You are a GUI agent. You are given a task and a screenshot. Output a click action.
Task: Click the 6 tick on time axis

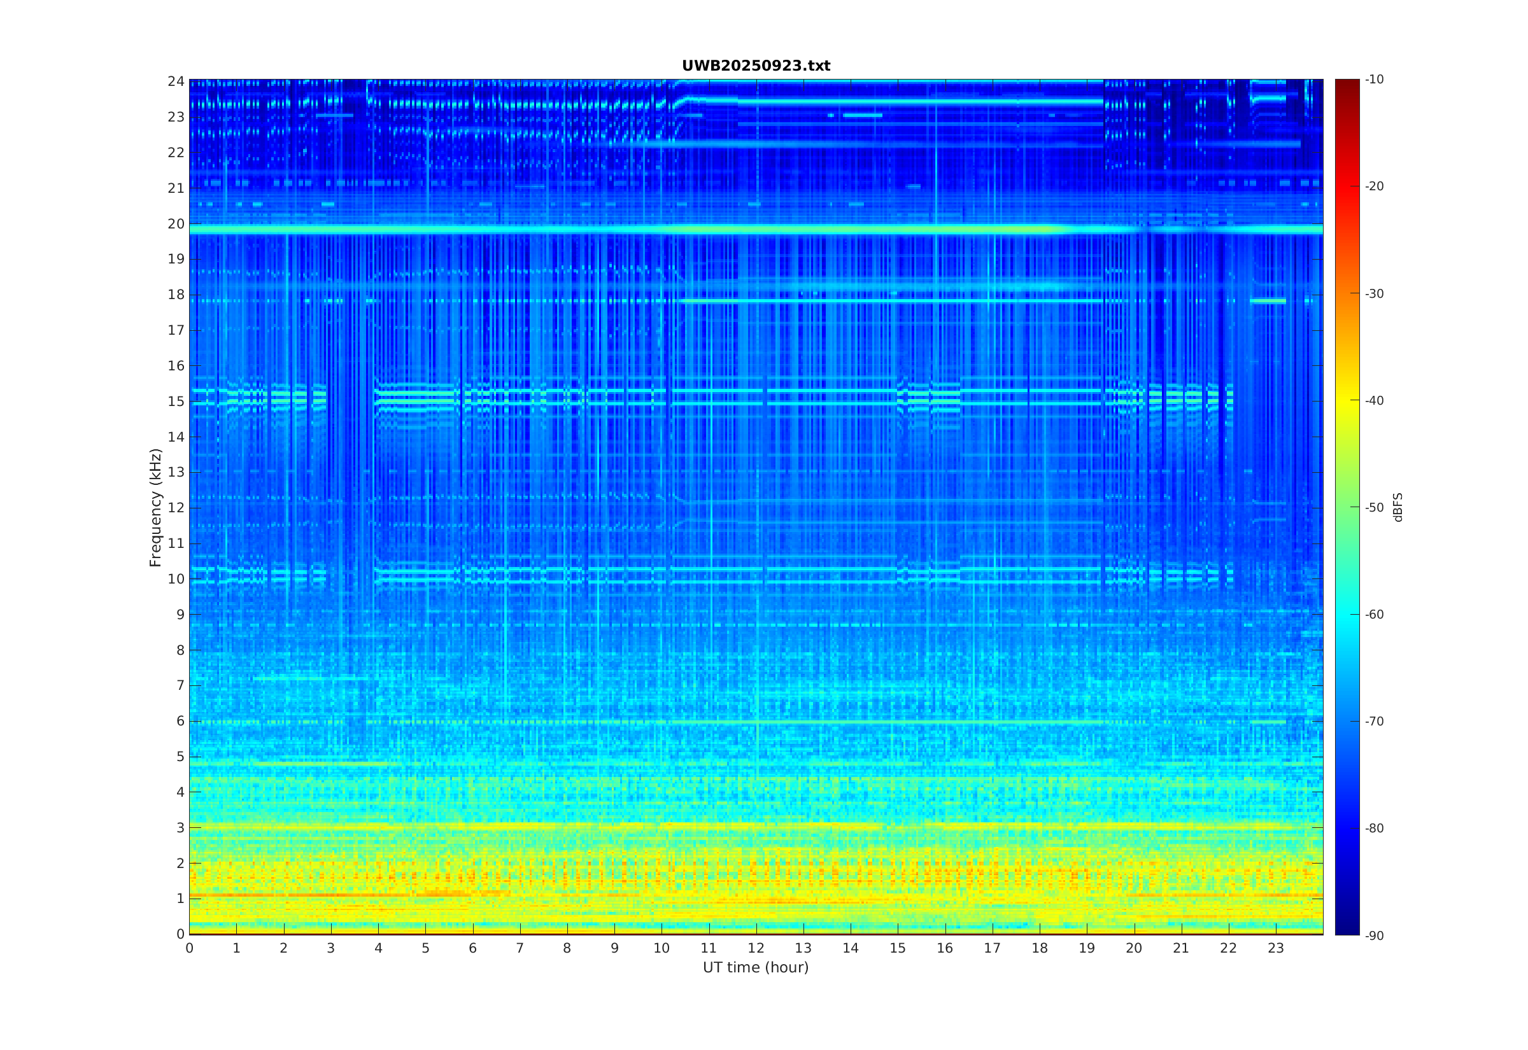(x=472, y=948)
